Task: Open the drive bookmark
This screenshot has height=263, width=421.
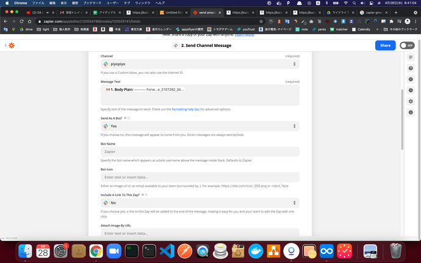Action: (26, 29)
